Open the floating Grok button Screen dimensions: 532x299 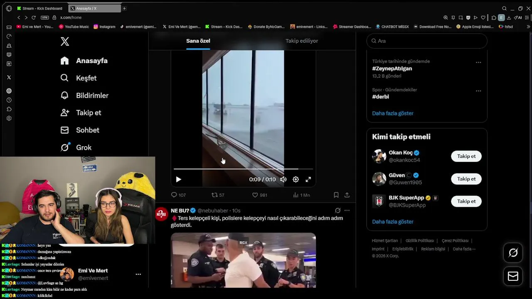point(513,253)
